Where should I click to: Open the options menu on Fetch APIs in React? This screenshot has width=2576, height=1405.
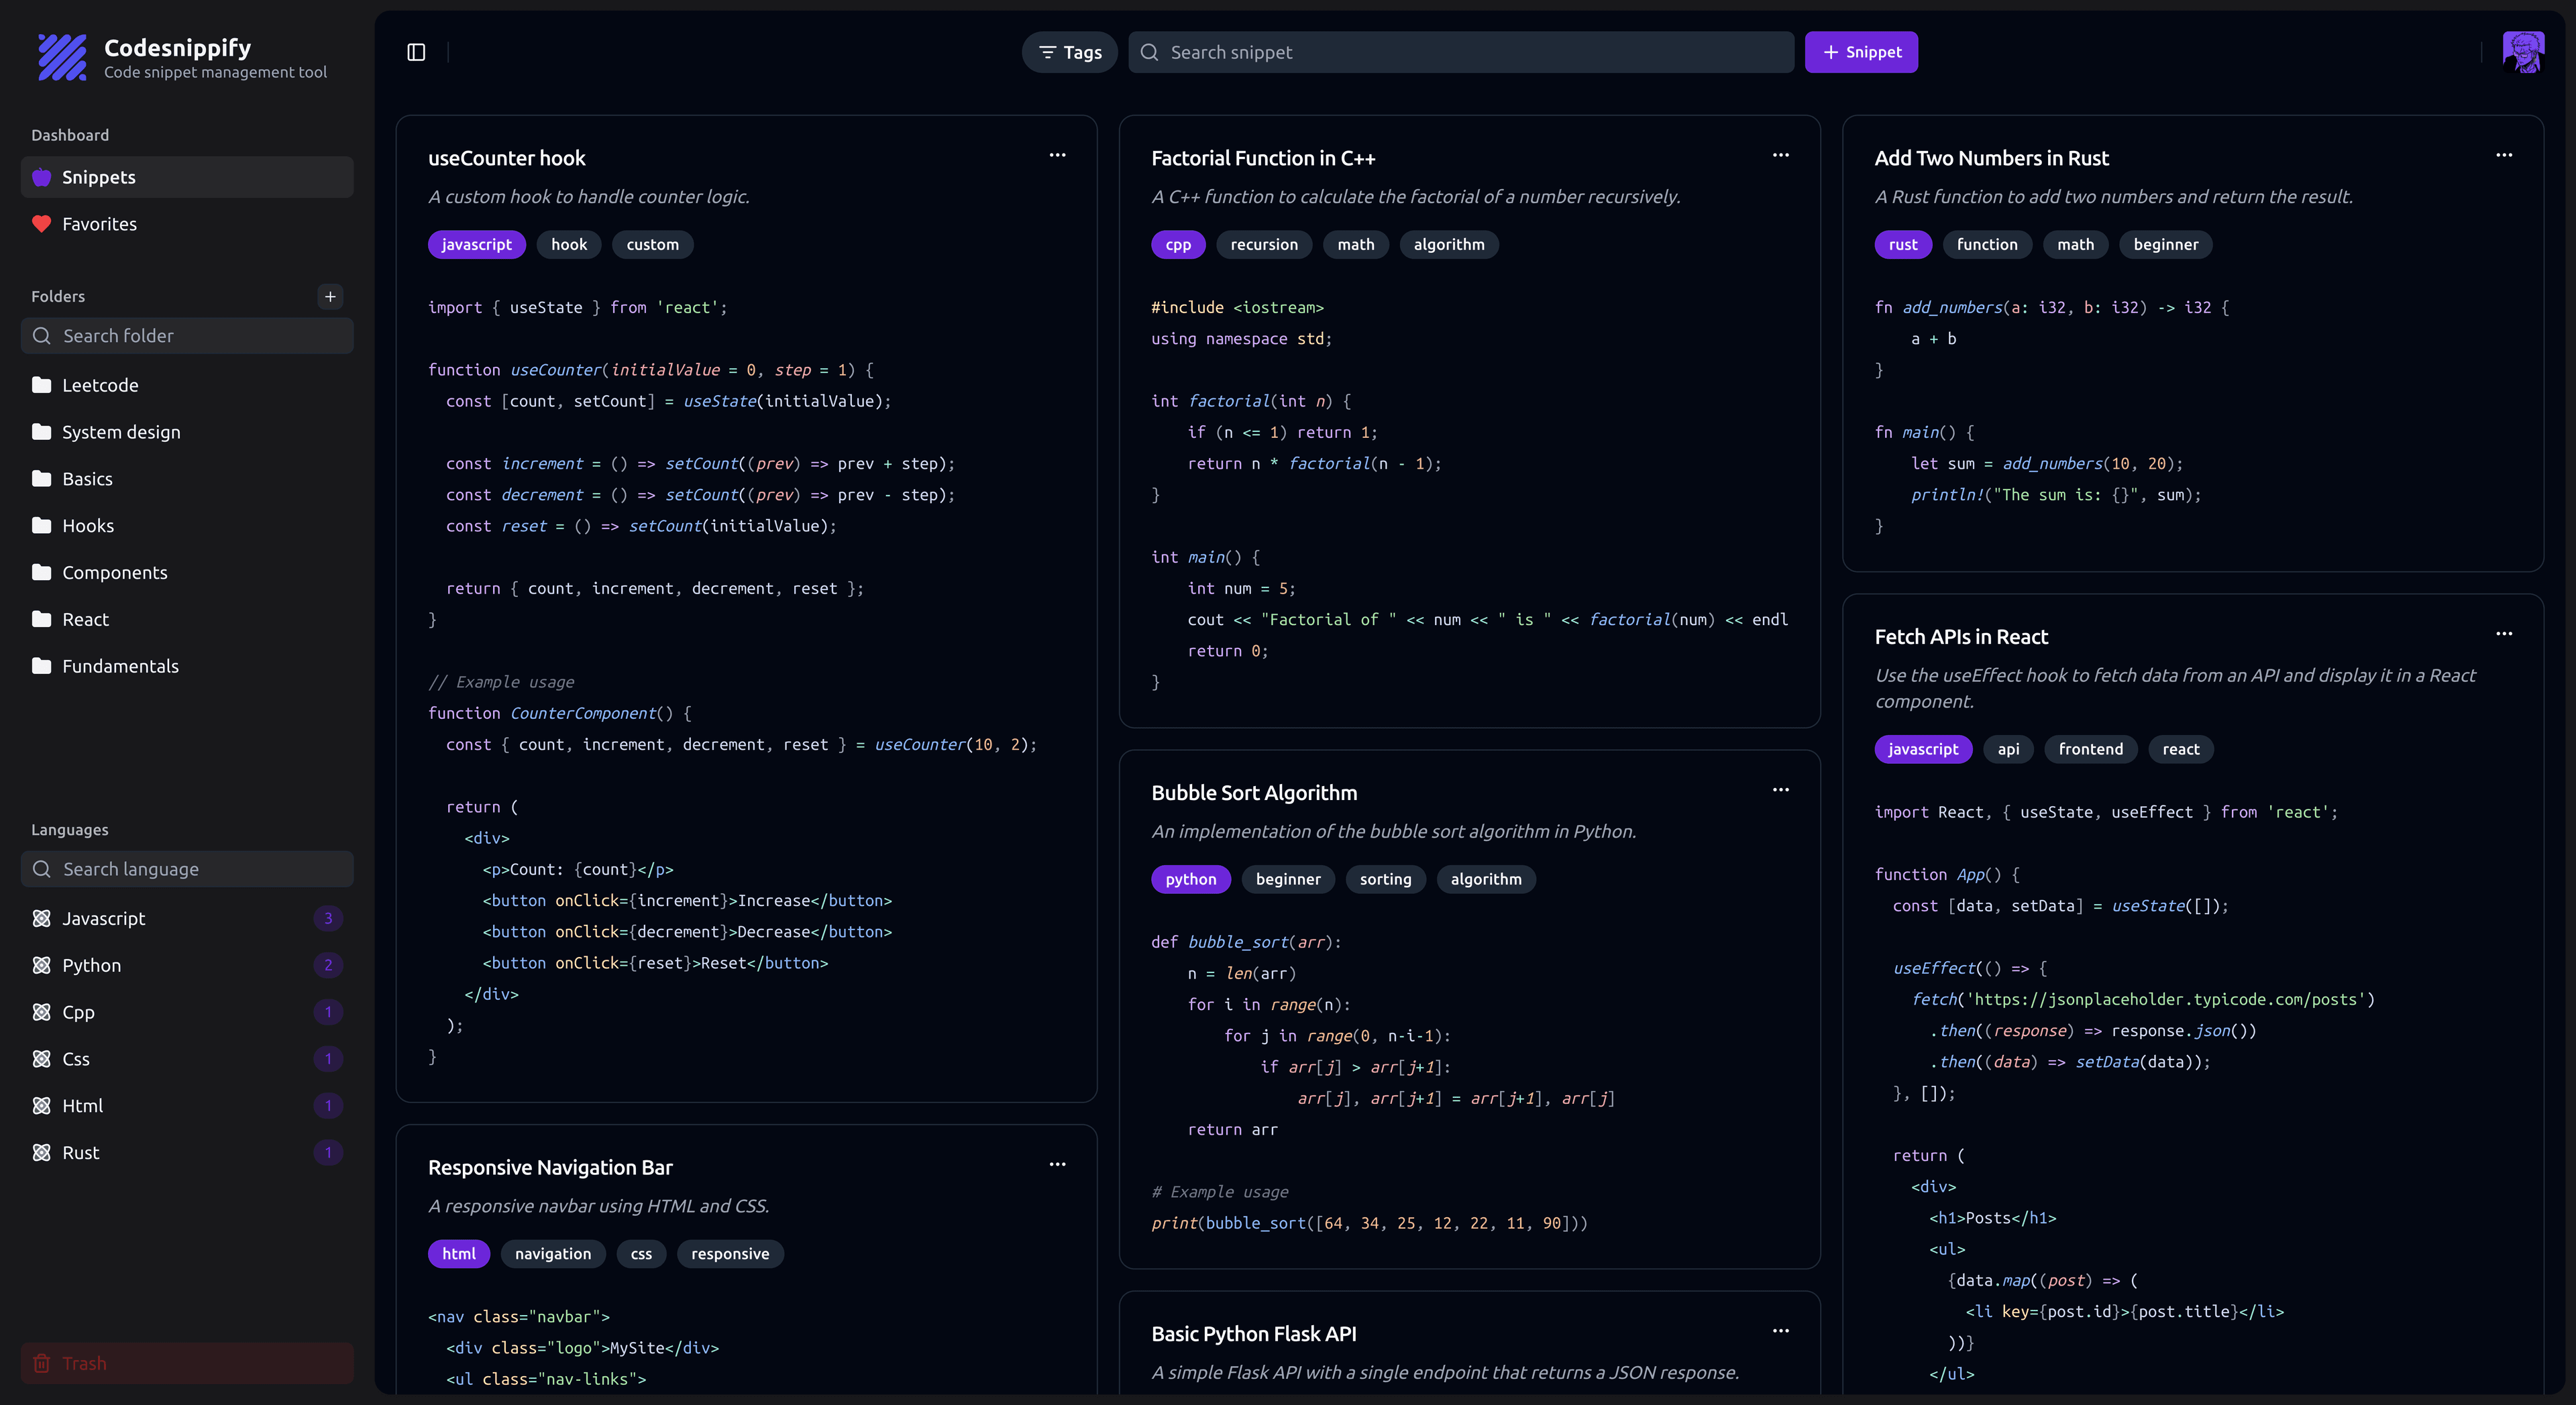point(2505,634)
